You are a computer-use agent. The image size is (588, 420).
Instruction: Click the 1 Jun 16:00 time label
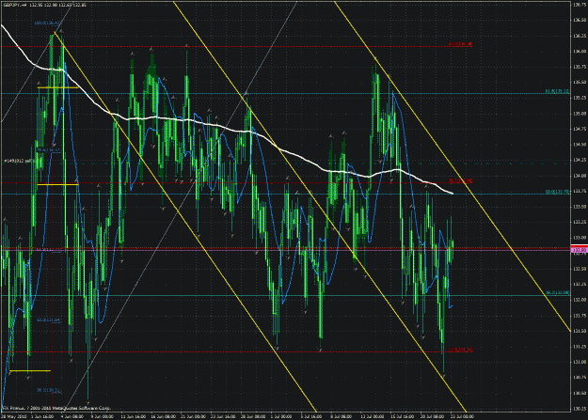click(41, 416)
